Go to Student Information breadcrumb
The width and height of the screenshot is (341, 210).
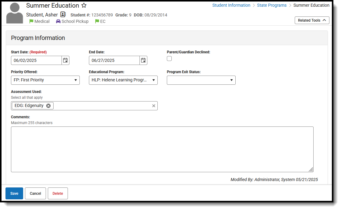pyautogui.click(x=231, y=5)
